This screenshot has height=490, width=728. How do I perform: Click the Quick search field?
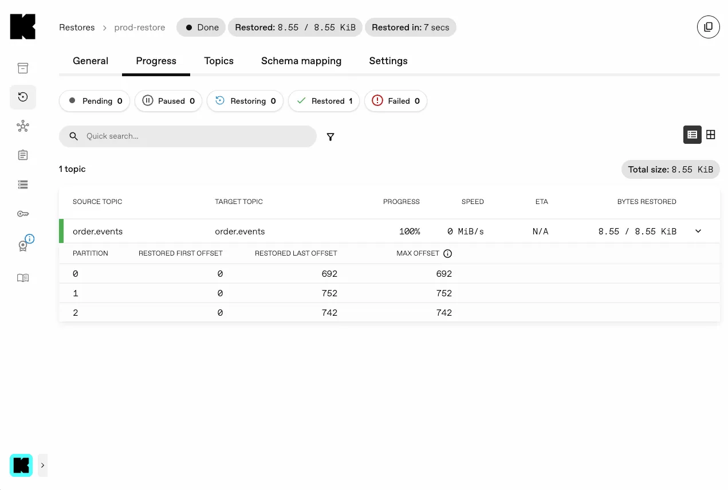188,136
